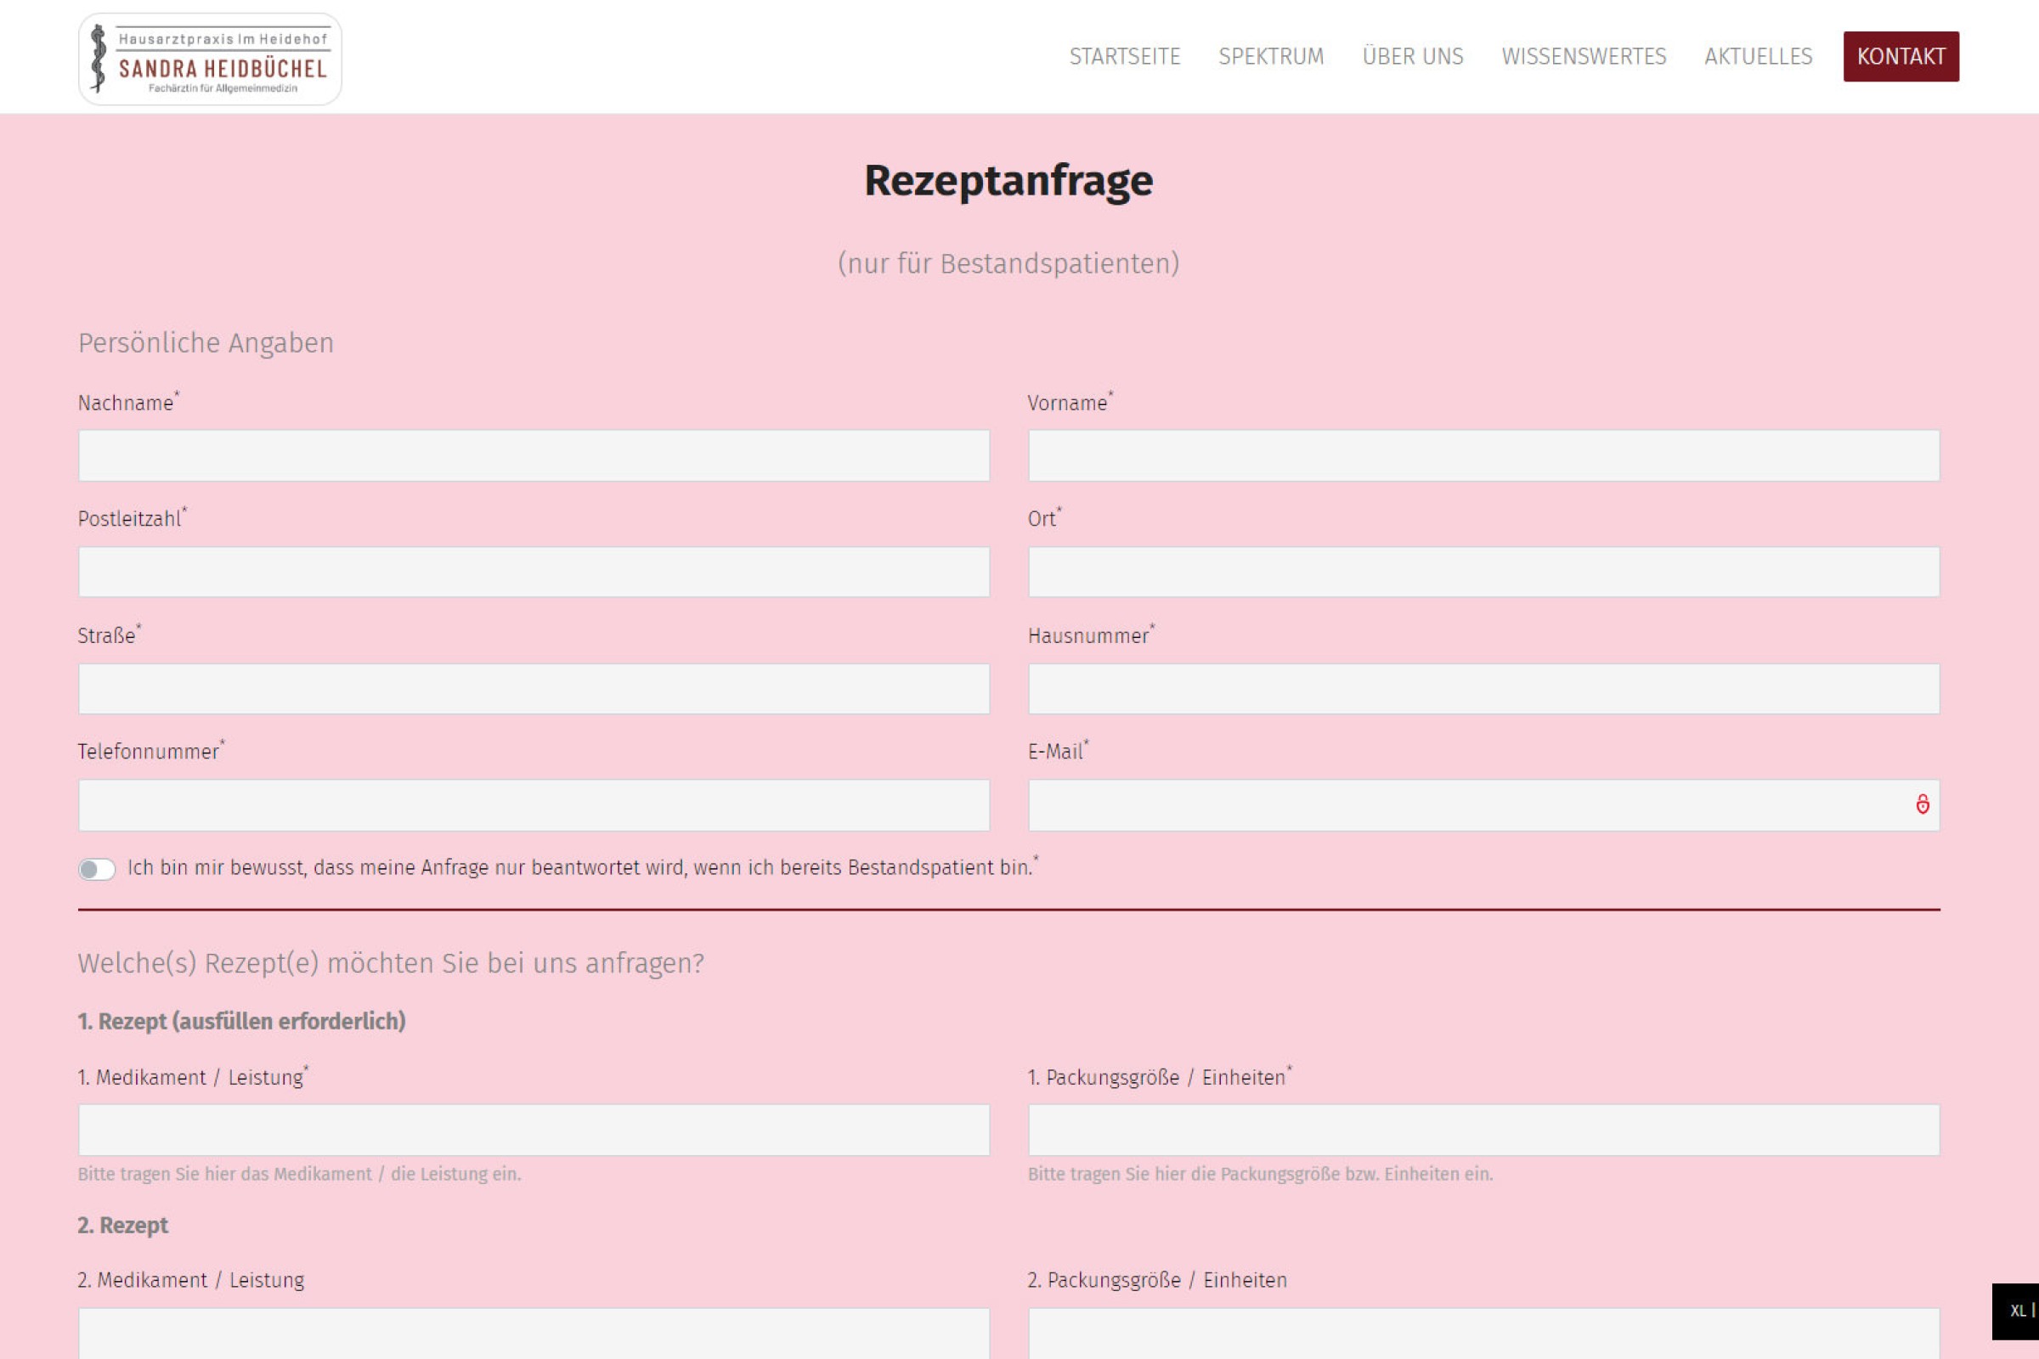
Task: Select the Telefonnummer input field
Action: pos(534,804)
